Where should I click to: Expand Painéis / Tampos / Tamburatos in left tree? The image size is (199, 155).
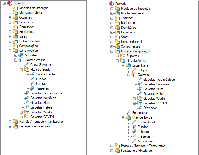click(10, 122)
